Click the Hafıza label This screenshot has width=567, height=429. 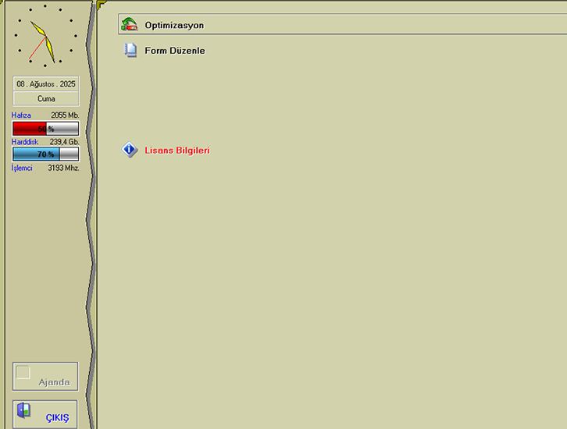[x=22, y=115]
